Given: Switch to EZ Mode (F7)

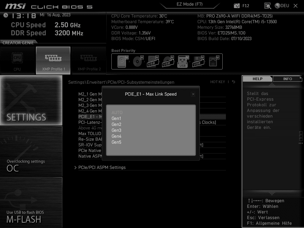Looking at the screenshot, I should pyautogui.click(x=189, y=4).
